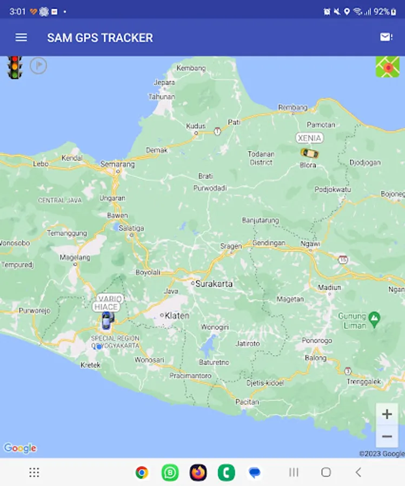
Task: Tap route 1 highway shield near Kudus
Action: (217, 131)
